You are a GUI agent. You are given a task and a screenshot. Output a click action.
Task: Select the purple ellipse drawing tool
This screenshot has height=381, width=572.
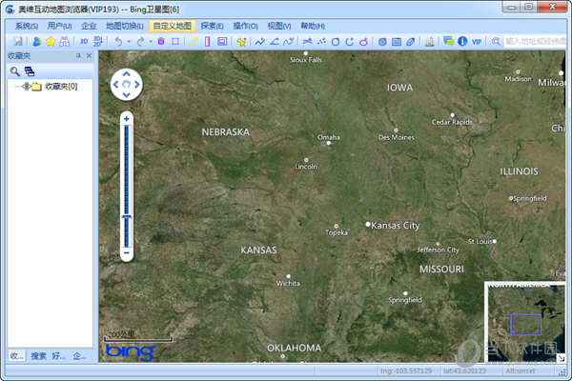pyautogui.click(x=363, y=42)
